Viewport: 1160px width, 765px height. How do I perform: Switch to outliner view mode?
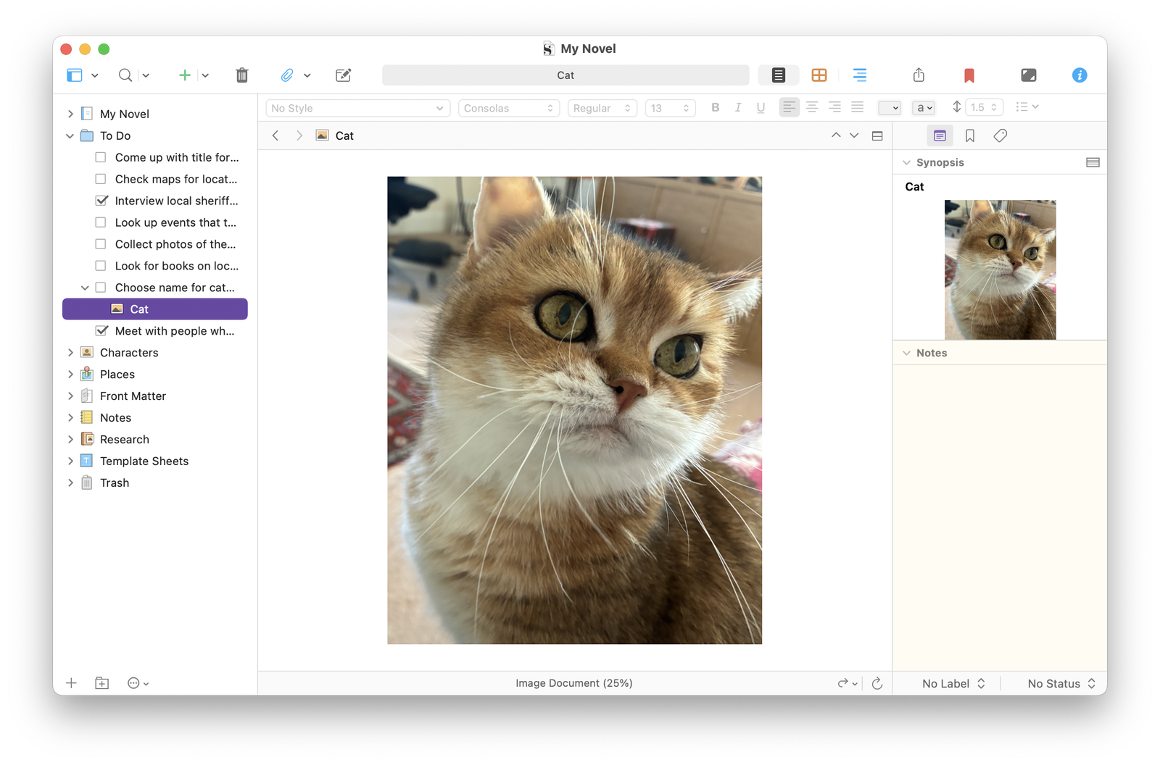(x=860, y=75)
